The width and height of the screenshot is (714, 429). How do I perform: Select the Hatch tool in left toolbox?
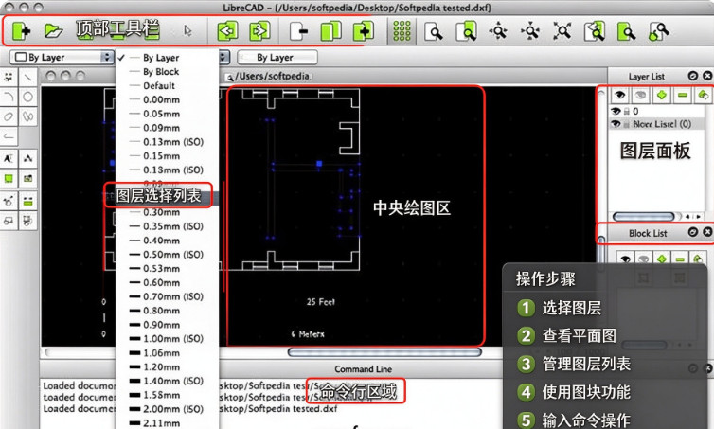[x=9, y=179]
